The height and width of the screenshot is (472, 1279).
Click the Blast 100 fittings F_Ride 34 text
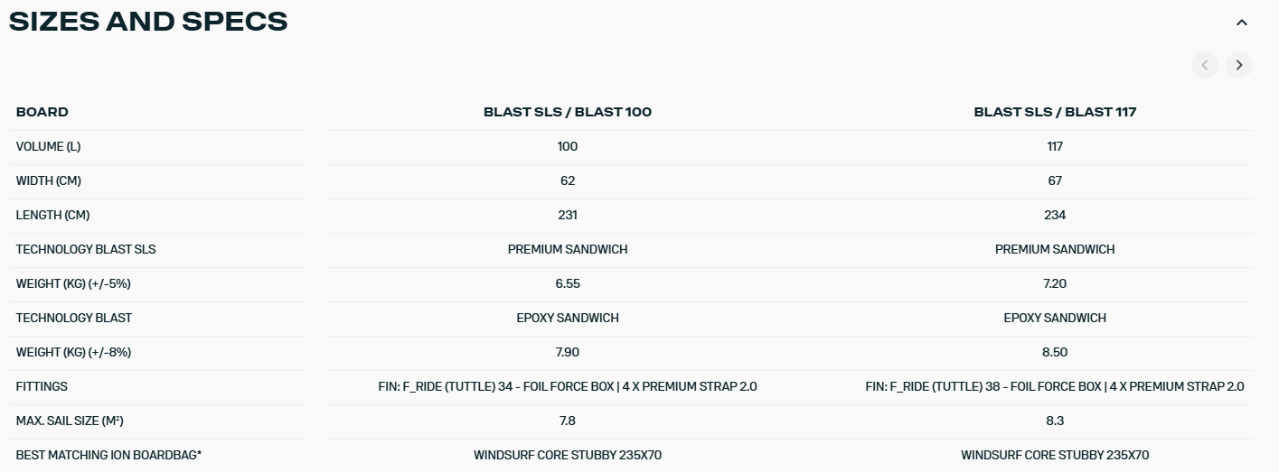pos(568,386)
